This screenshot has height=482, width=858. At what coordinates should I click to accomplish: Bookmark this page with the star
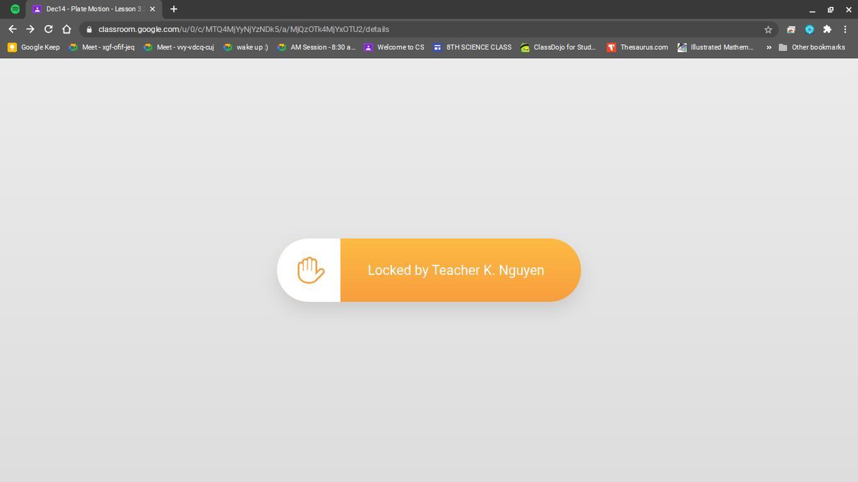[768, 29]
